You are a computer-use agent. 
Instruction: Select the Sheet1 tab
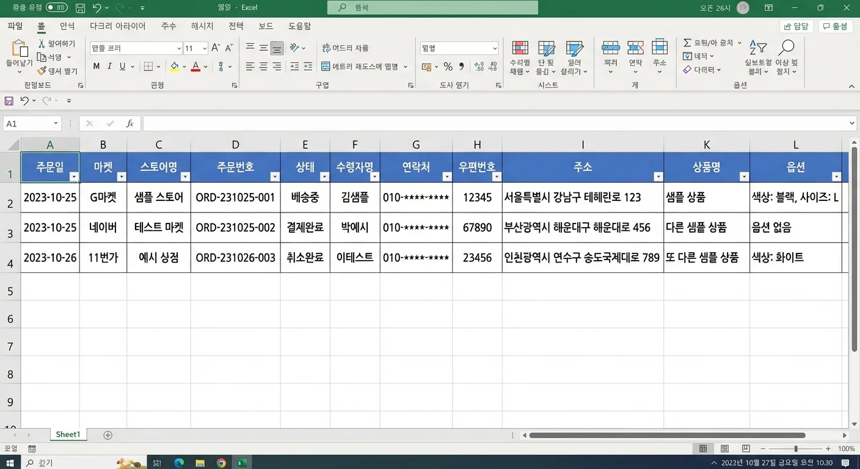(x=68, y=434)
